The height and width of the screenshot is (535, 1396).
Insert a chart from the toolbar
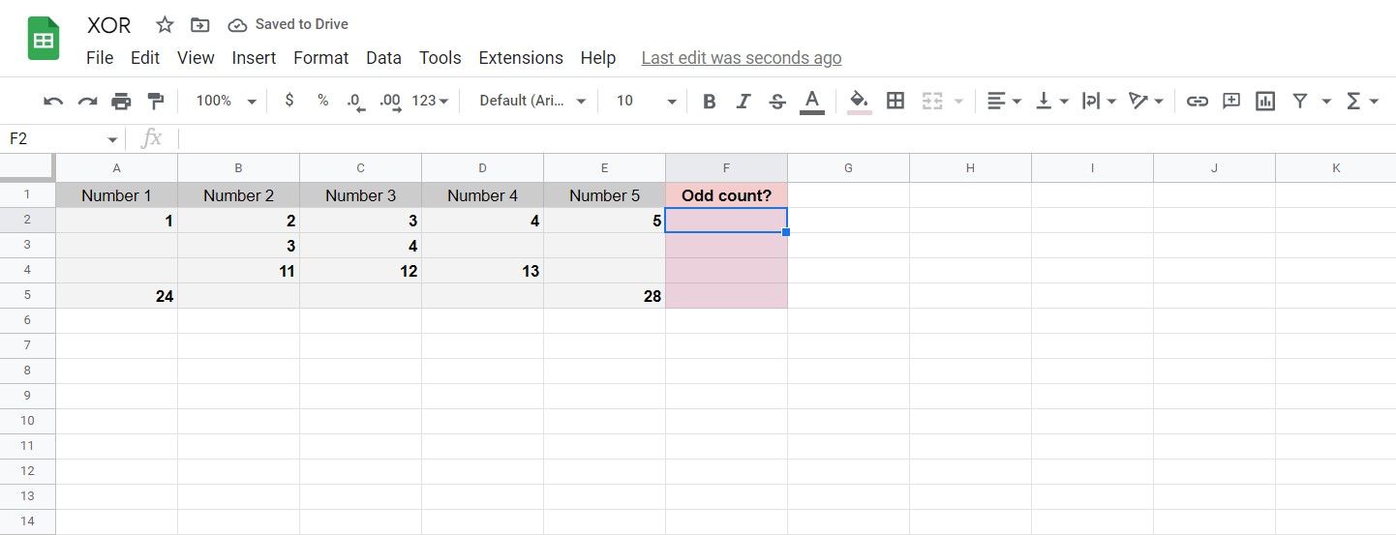[x=1264, y=101]
